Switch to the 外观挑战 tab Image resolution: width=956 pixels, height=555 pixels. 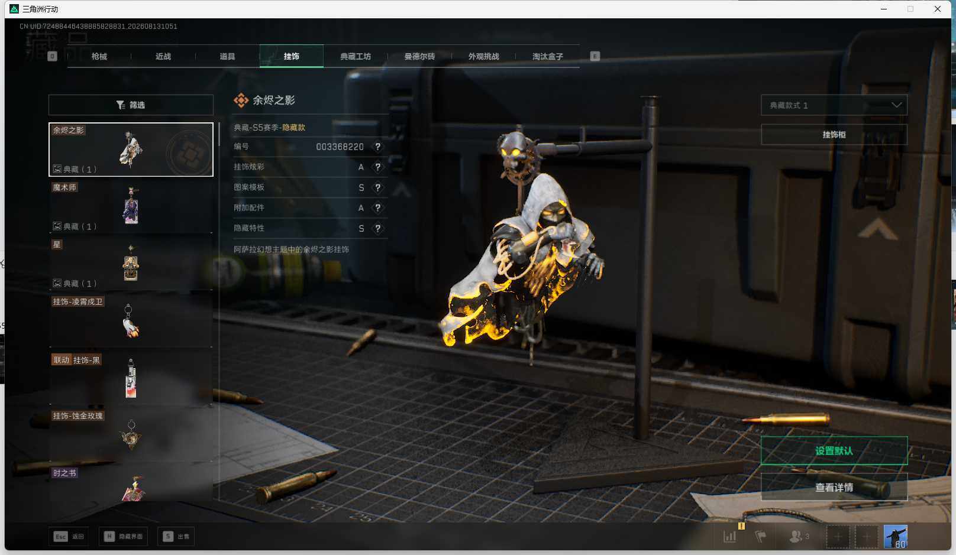pos(484,56)
